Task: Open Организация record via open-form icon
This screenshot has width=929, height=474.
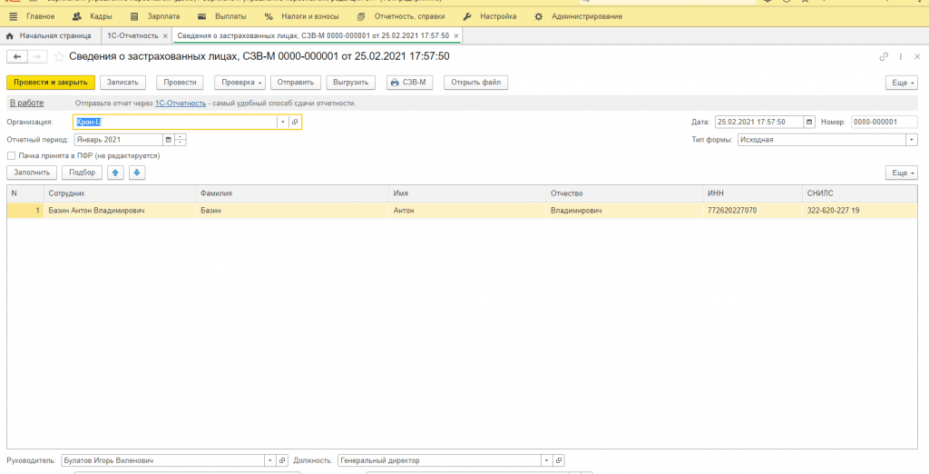Action: point(295,122)
